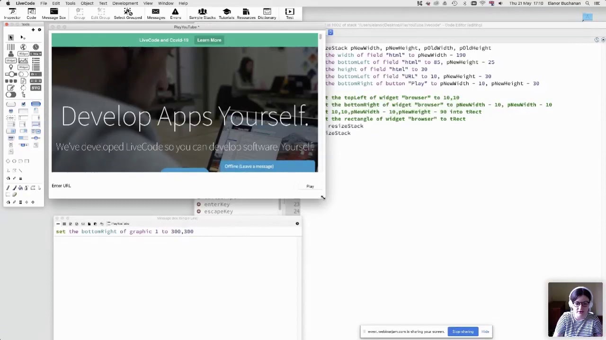Open the Window menu
This screenshot has height=340, width=606.
(x=166, y=3)
